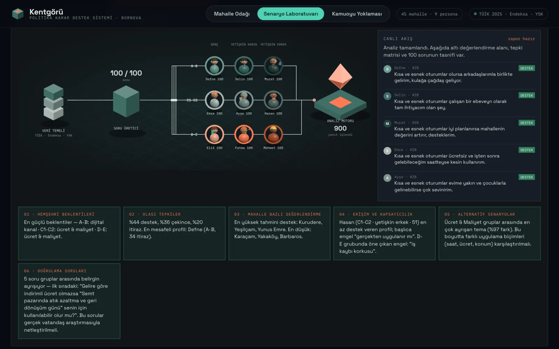
Task: Select Emre's persona avatar
Action: [x=215, y=100]
